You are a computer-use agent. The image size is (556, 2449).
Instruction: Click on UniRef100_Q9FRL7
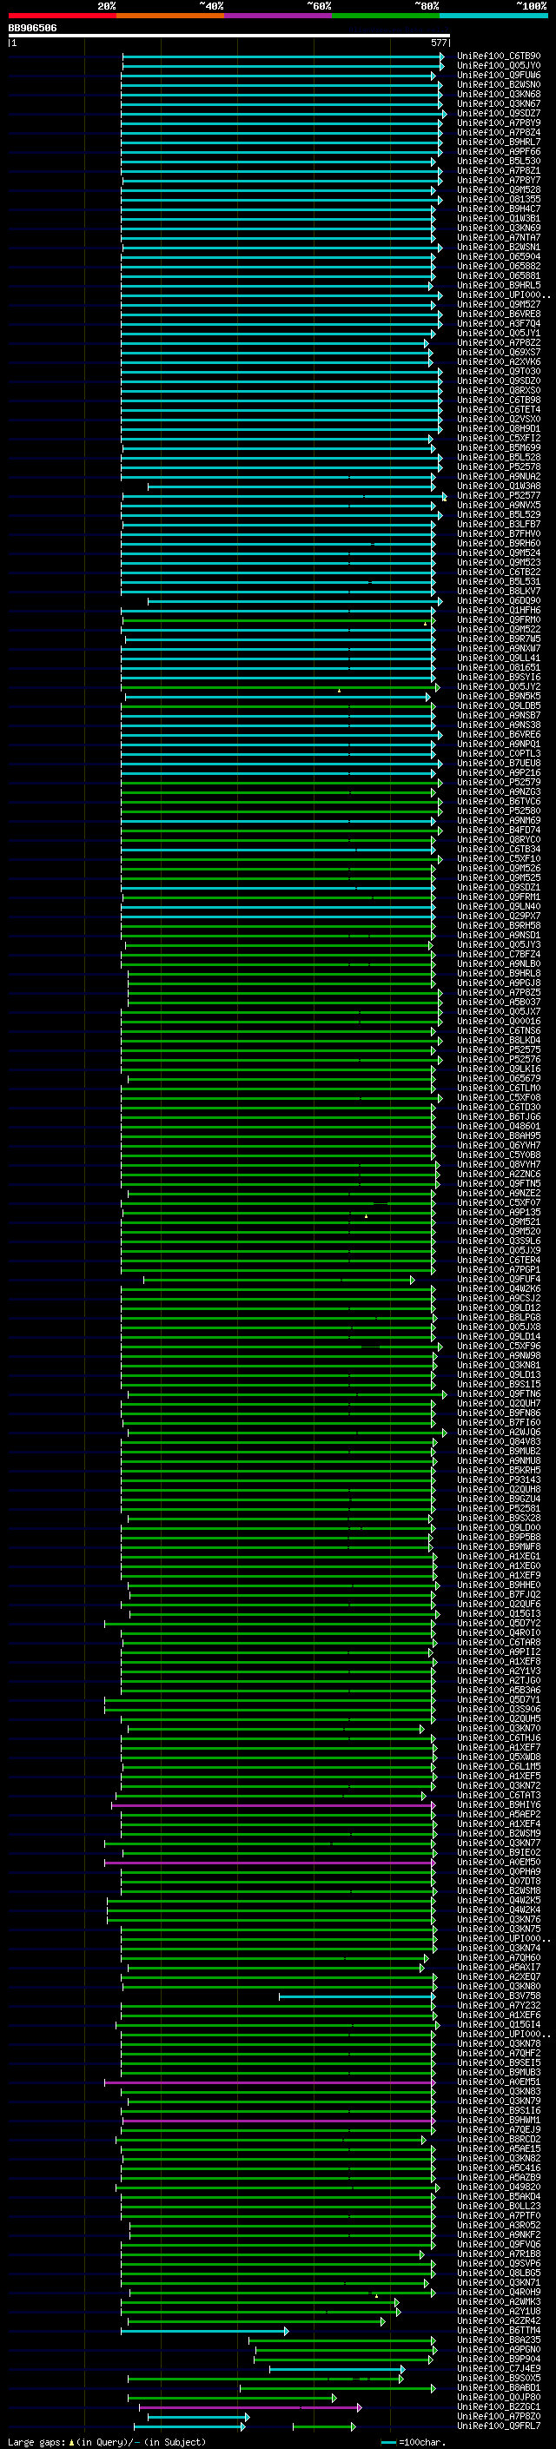pyautogui.click(x=499, y=2426)
